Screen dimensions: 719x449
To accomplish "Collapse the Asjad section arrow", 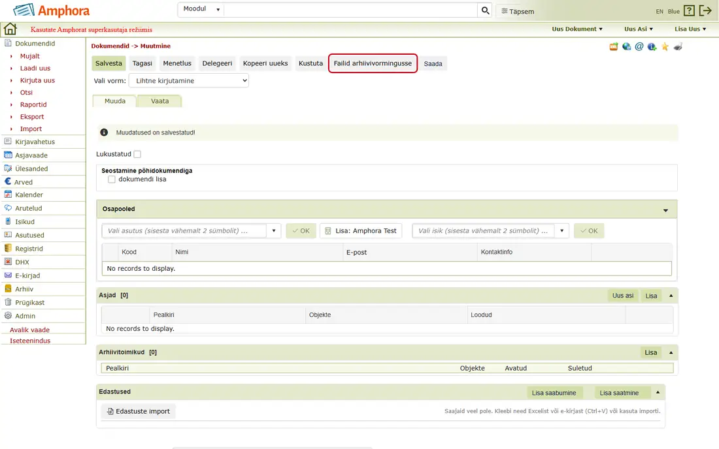I will click(x=671, y=296).
